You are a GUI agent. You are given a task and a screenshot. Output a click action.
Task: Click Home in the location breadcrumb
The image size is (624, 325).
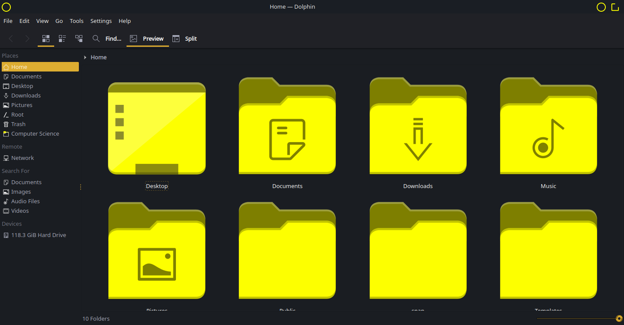tap(99, 57)
